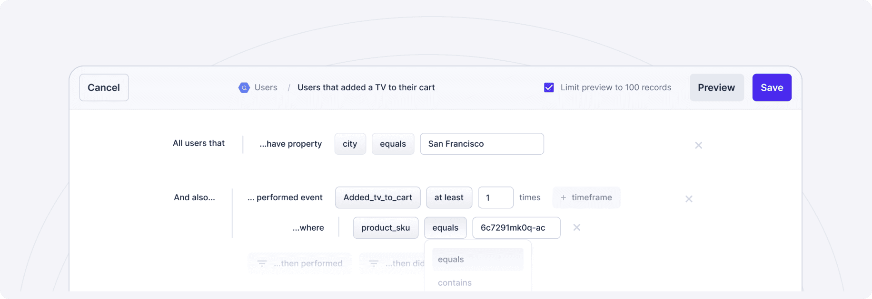This screenshot has width=872, height=299.
Task: Click the Users hexagon icon in breadcrumb
Action: 244,88
